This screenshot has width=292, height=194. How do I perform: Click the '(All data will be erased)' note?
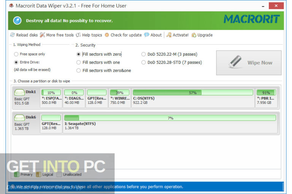[32, 70]
